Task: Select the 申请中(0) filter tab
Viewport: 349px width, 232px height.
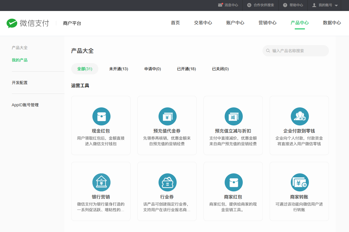Action: 153,69
